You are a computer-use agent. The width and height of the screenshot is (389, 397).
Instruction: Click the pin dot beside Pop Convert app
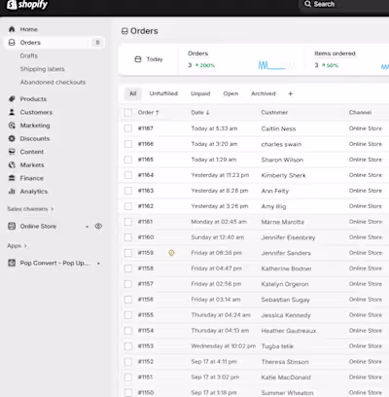pyautogui.click(x=98, y=263)
